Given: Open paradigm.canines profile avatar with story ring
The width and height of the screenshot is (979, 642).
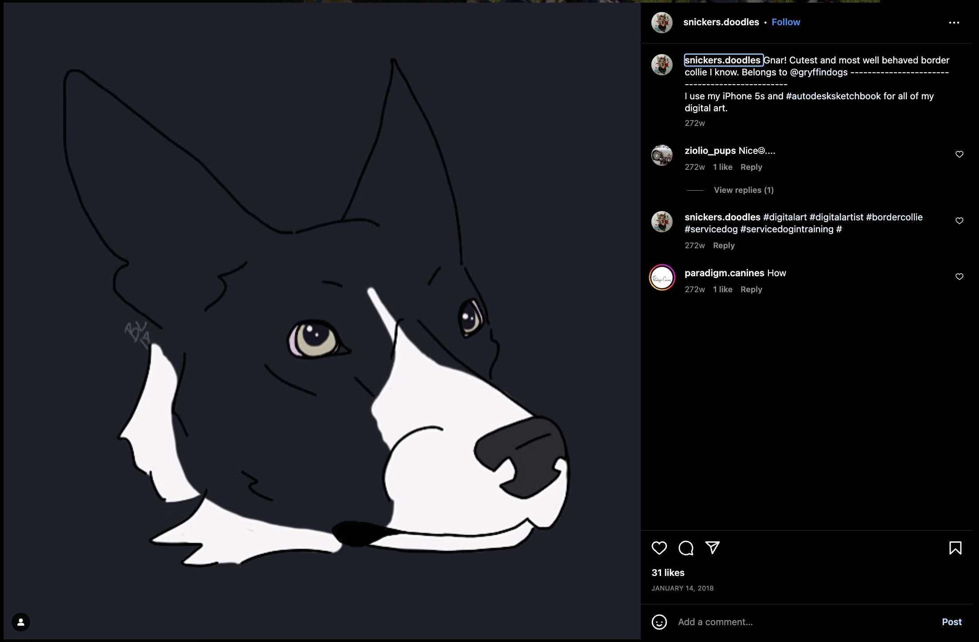Looking at the screenshot, I should pos(662,278).
